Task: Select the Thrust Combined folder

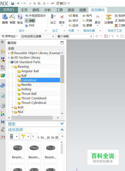Action: tap(34, 98)
